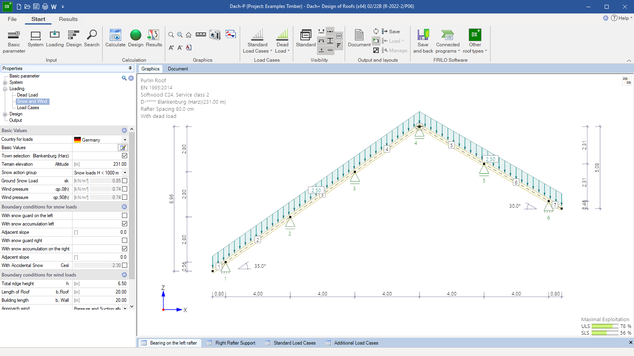
Task: Open the System input icon
Action: pyautogui.click(x=36, y=39)
